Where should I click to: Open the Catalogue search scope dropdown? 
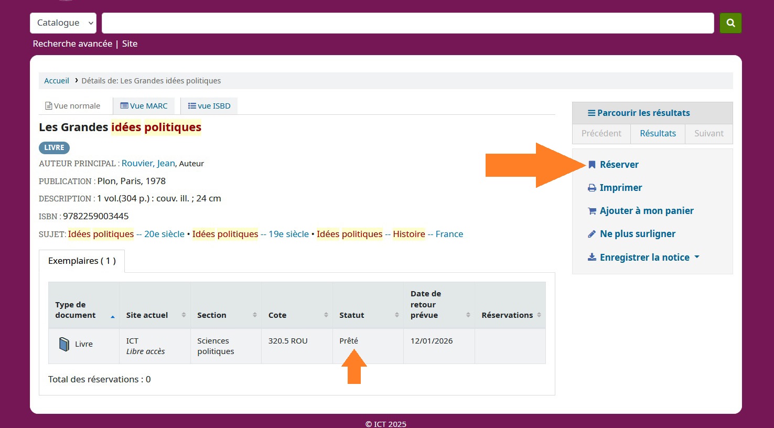63,23
